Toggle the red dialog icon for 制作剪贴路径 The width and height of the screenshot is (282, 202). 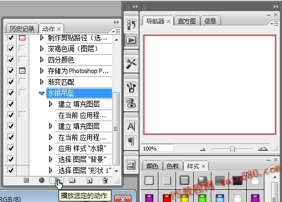tap(22, 38)
